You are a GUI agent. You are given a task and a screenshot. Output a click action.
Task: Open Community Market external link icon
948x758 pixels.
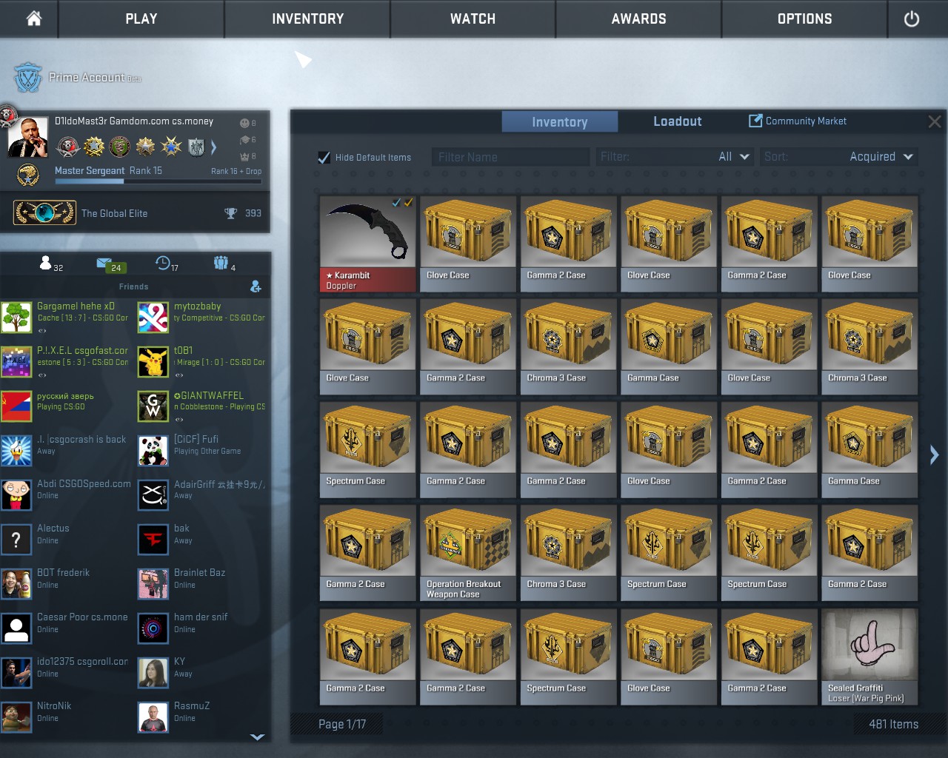pos(755,121)
